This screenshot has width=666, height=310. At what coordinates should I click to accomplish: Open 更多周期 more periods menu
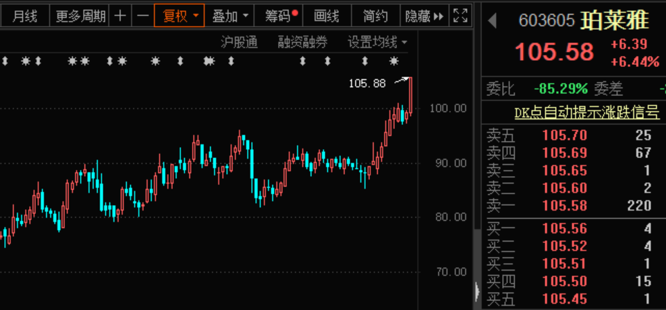[x=81, y=15]
